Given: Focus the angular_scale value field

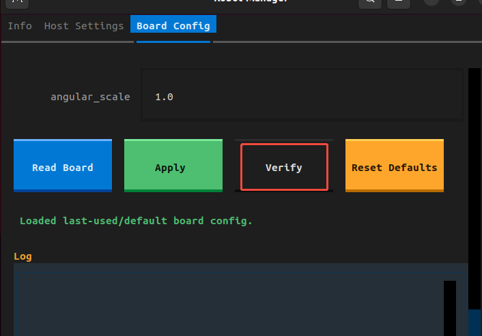Looking at the screenshot, I should coord(302,95).
